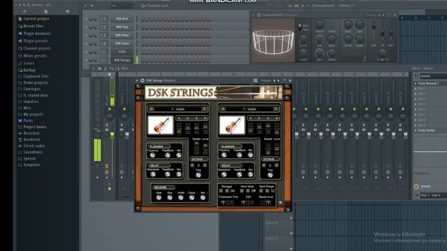This screenshot has width=447, height=251.
Task: Open the Fruity Reeverb 2 window menu arrow
Action: [x=254, y=15]
